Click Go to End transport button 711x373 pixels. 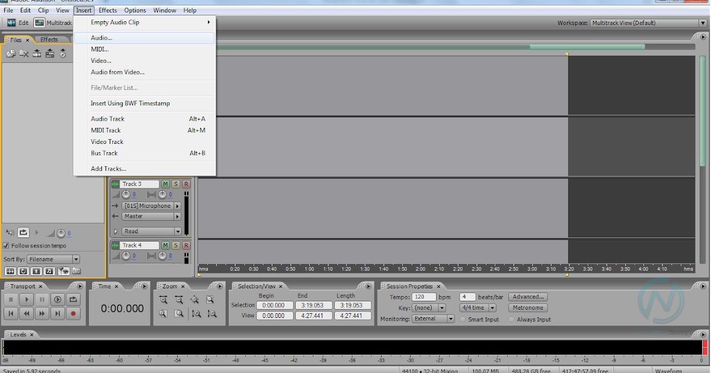pos(57,313)
